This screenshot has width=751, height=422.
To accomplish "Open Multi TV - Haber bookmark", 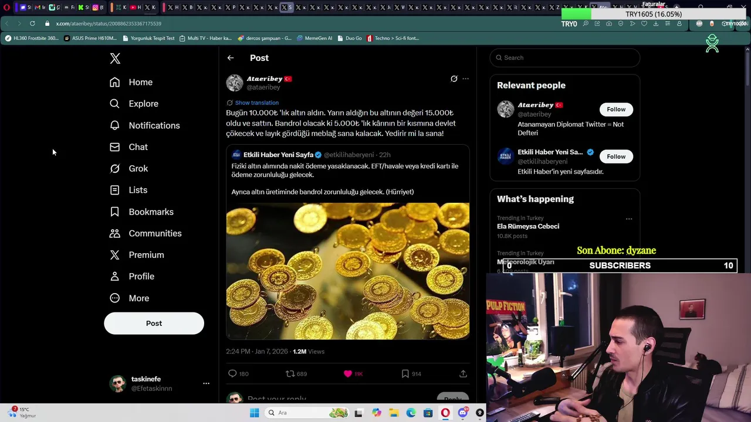I will click(205, 38).
